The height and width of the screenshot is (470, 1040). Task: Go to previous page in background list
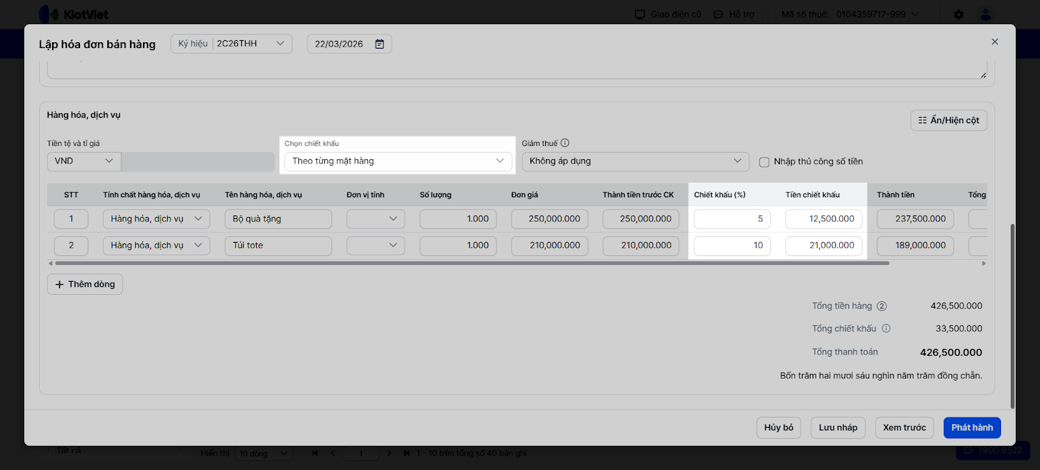click(x=333, y=453)
